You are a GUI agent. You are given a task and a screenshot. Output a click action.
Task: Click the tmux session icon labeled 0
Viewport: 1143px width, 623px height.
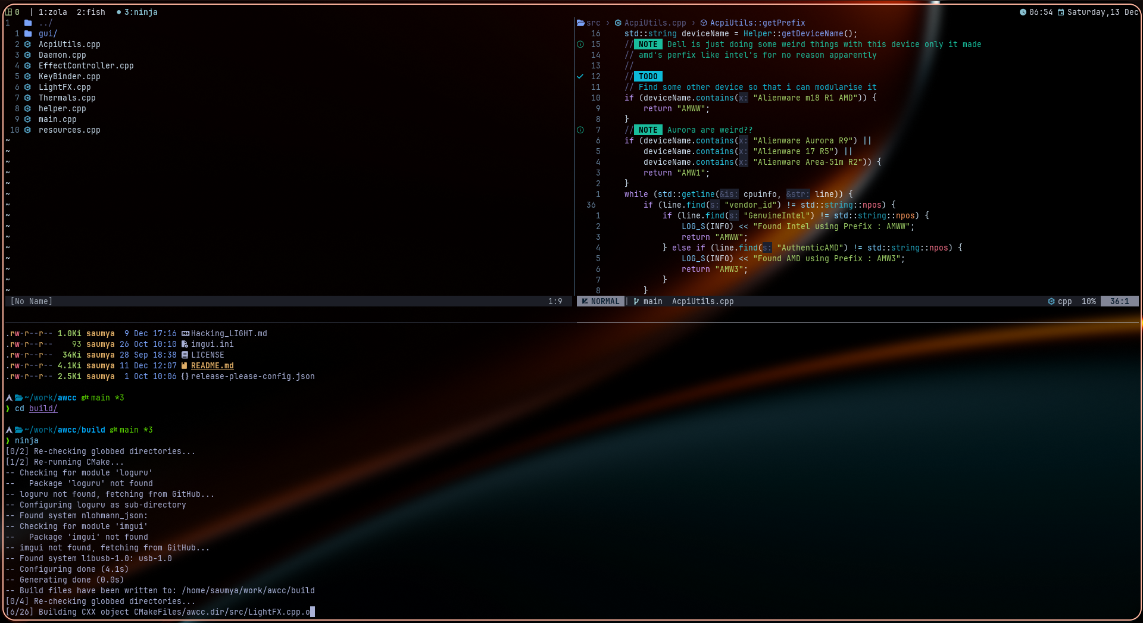point(9,12)
